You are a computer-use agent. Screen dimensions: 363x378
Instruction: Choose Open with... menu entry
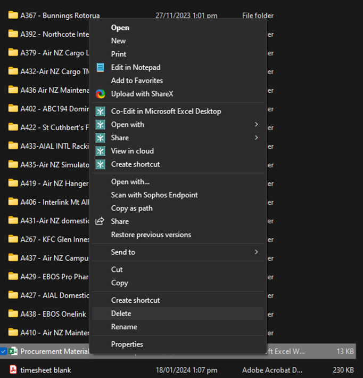178,182
